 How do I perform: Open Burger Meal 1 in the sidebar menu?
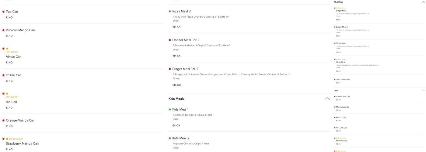pyautogui.click(x=341, y=11)
